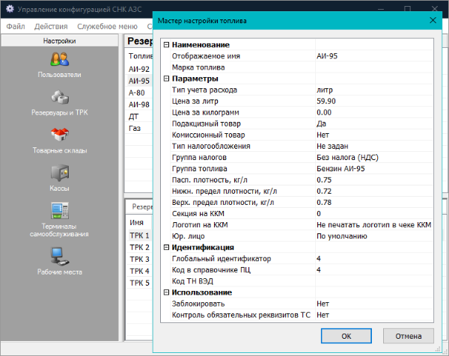
Task: Collapse the Наименование property group
Action: [x=166, y=46]
